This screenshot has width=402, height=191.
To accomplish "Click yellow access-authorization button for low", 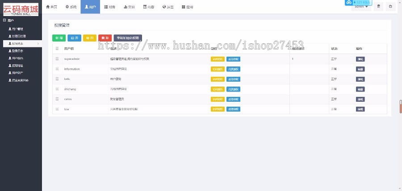I will tap(218, 109).
